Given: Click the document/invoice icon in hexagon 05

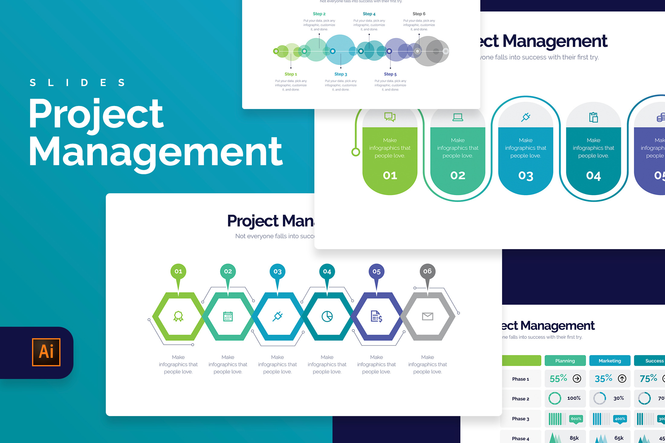Looking at the screenshot, I should (375, 316).
